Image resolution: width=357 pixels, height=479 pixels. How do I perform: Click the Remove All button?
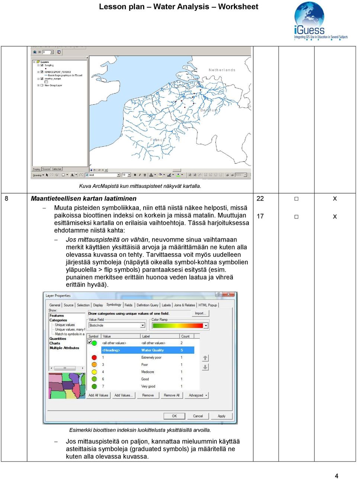172,395
